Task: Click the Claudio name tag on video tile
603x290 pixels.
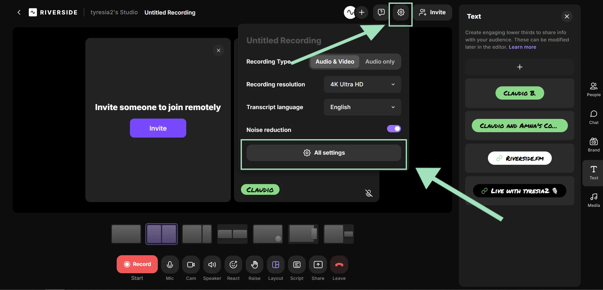Action: (x=260, y=189)
